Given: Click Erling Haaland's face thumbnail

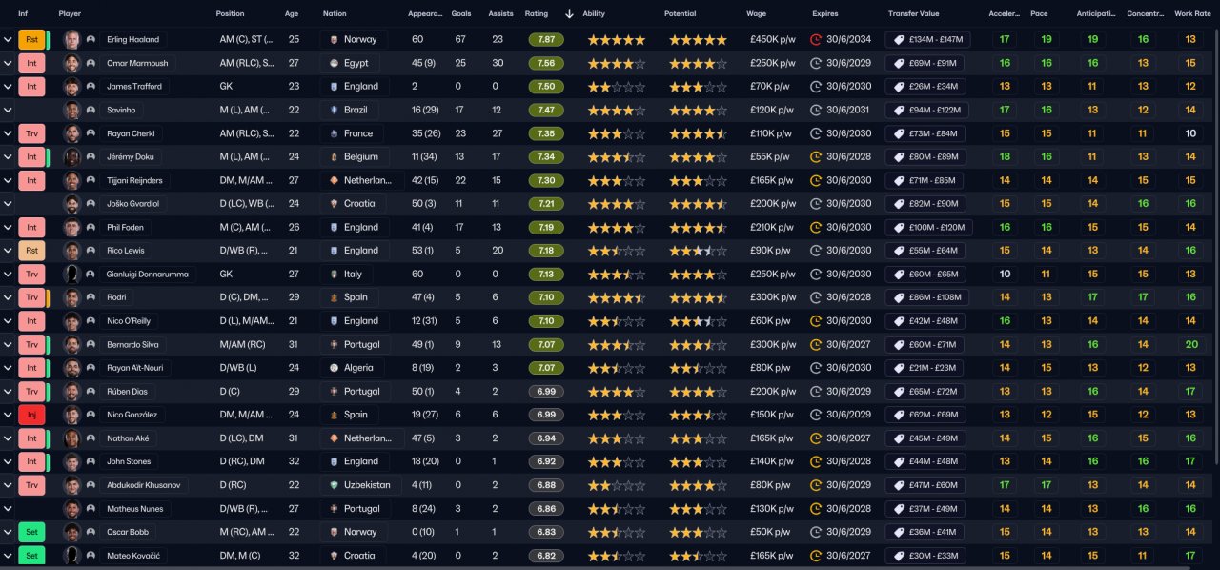Looking at the screenshot, I should [71, 40].
